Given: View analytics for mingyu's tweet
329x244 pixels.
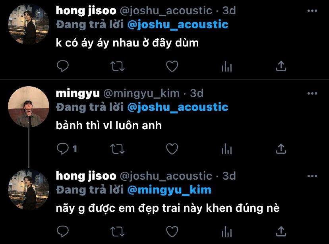Looking at the screenshot, I should click(226, 149).
